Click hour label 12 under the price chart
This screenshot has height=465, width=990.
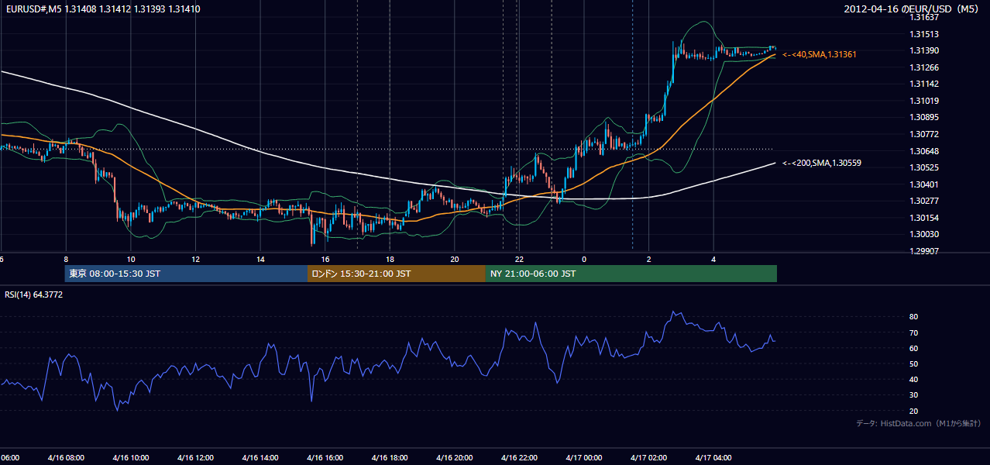point(196,260)
